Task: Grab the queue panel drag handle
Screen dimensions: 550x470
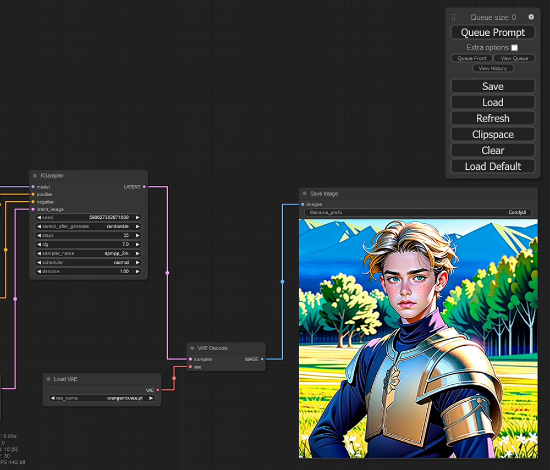Action: 454,18
